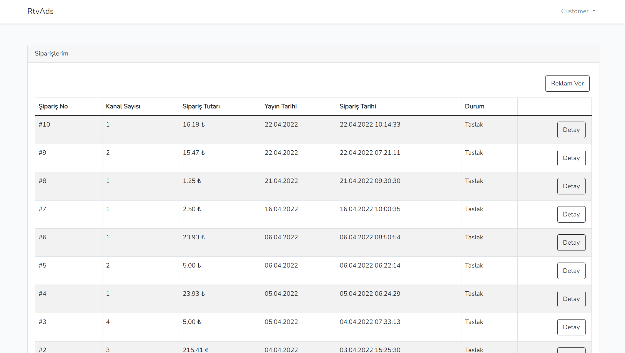Viewport: 625px width, 353px height.
Task: Select the Siparişlerim card title
Action: 51,53
